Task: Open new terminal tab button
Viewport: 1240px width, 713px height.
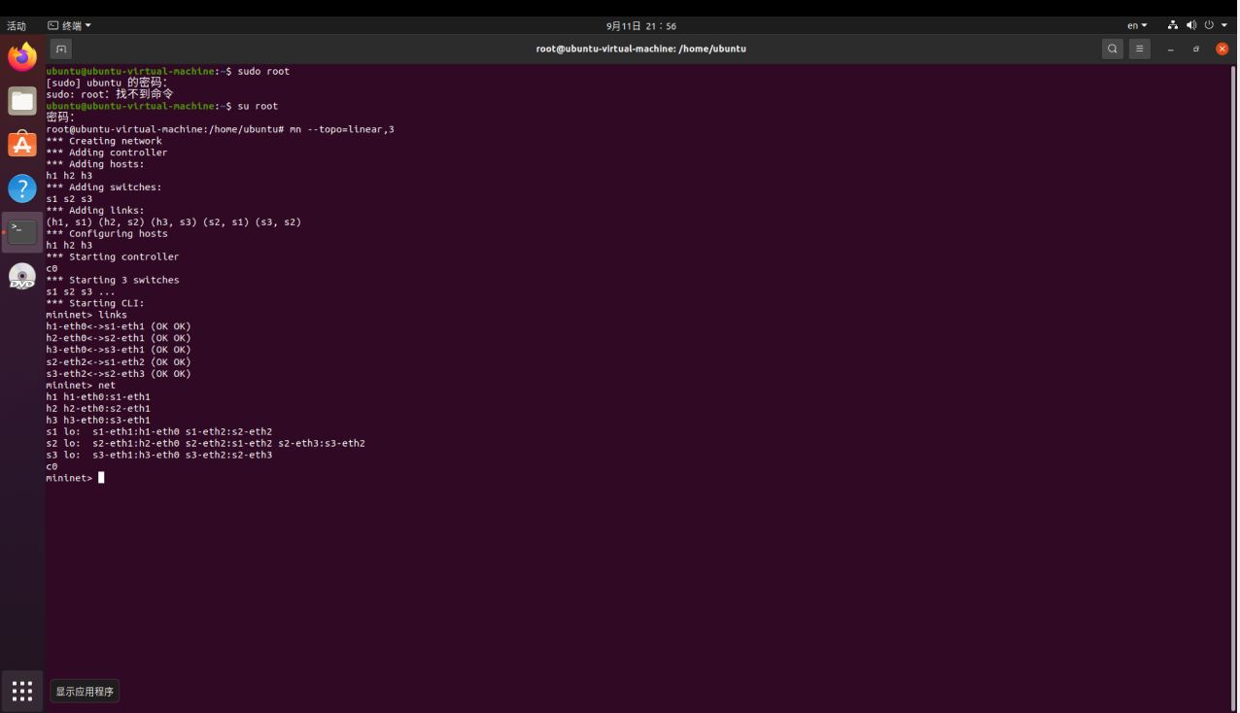Action: pyautogui.click(x=60, y=49)
